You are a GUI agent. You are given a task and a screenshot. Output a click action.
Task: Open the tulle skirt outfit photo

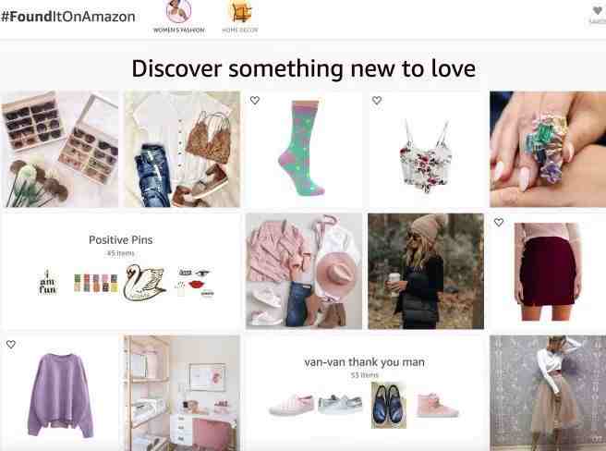pyautogui.click(x=548, y=393)
